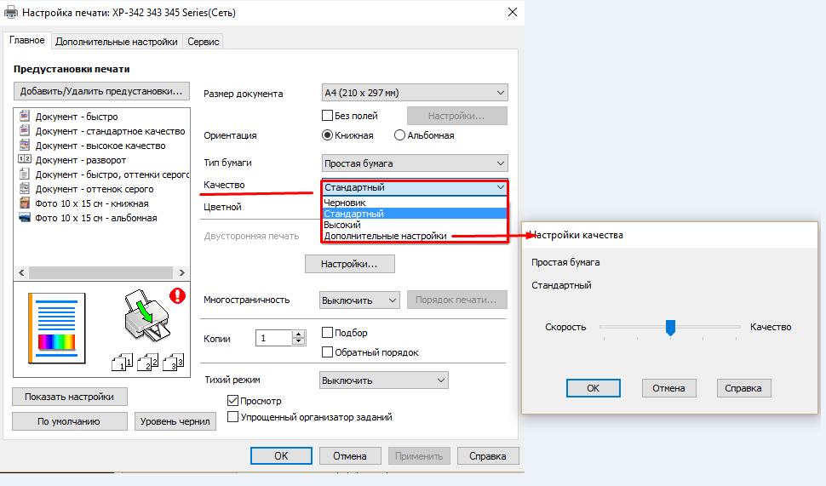Click the Скорость–Качество slider handle
Screen dimensions: 826x486
click(x=670, y=327)
